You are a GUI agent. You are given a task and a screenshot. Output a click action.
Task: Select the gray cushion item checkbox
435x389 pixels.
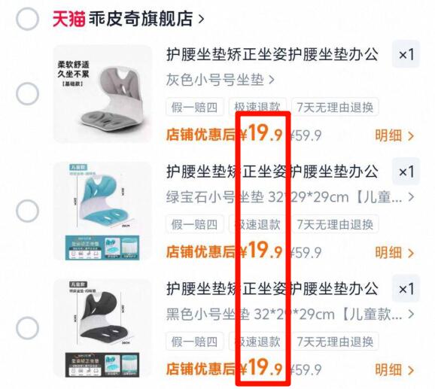point(27,94)
